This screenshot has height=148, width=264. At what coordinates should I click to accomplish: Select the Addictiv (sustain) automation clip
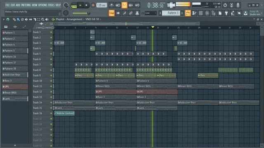pos(64,113)
